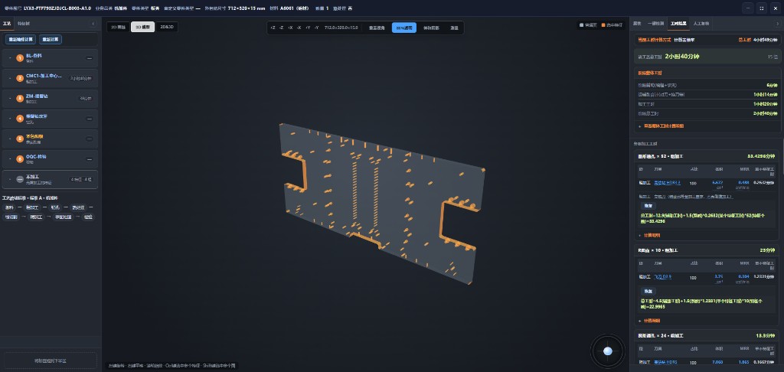Snap view to +X axis
Image resolution: width=784 pixels, height=372 pixels.
290,28
